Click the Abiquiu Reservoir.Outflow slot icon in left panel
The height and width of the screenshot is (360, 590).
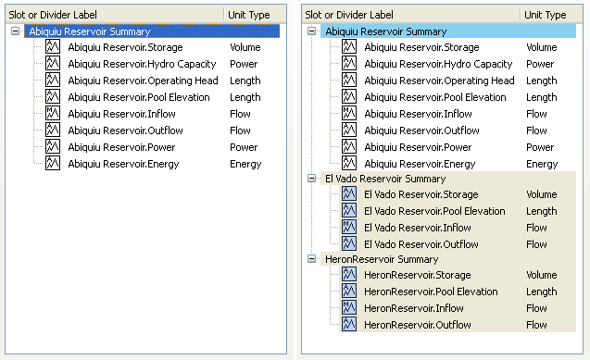pyautogui.click(x=53, y=130)
